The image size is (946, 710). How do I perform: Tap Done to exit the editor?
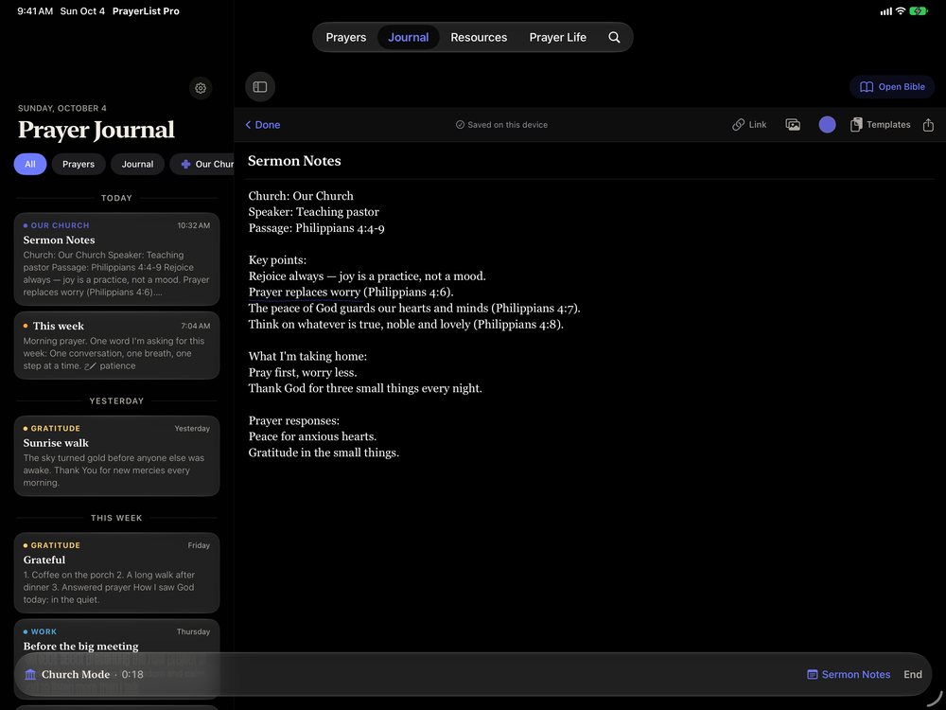pos(262,124)
